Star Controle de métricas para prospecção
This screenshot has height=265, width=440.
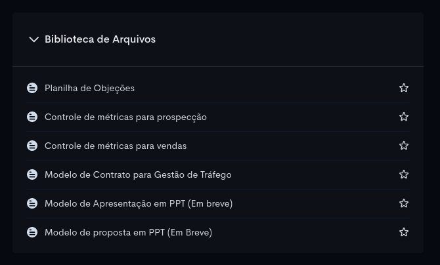(404, 117)
